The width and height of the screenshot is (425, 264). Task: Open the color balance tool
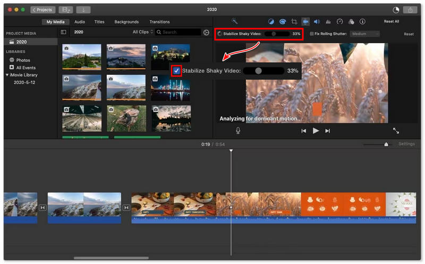pos(271,22)
